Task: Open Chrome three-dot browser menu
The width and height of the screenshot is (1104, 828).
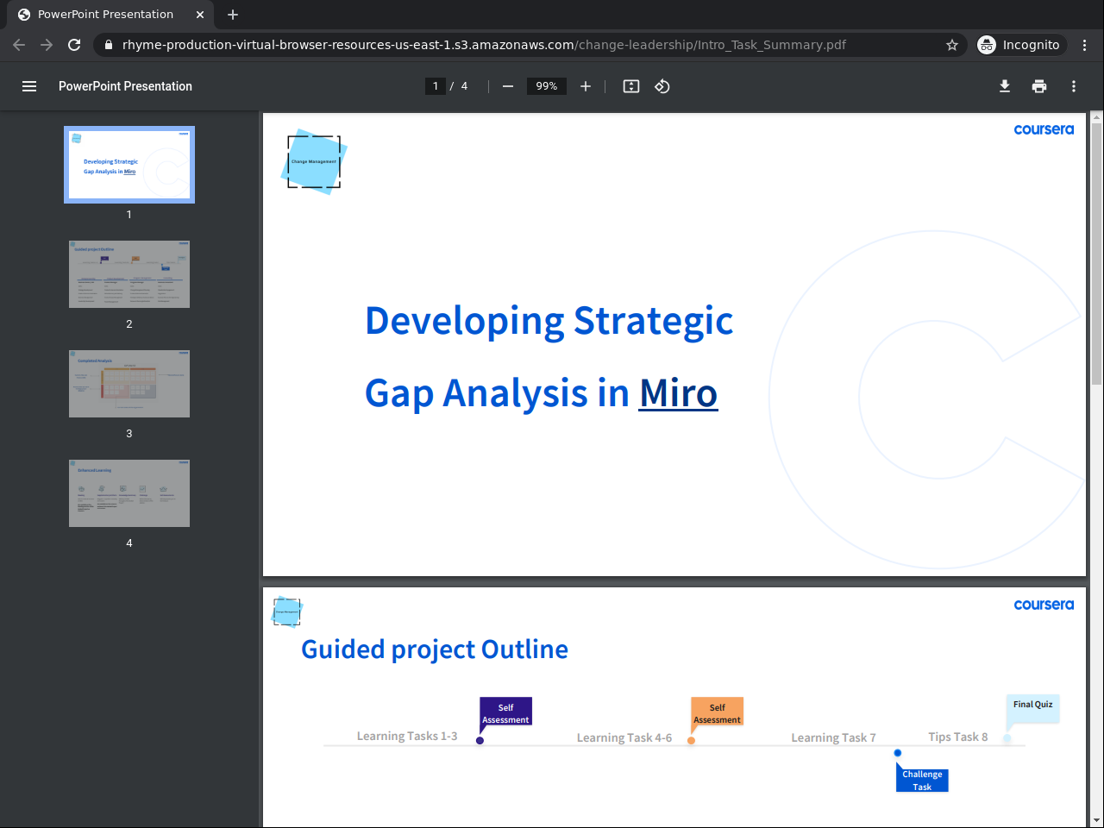Action: 1085,45
